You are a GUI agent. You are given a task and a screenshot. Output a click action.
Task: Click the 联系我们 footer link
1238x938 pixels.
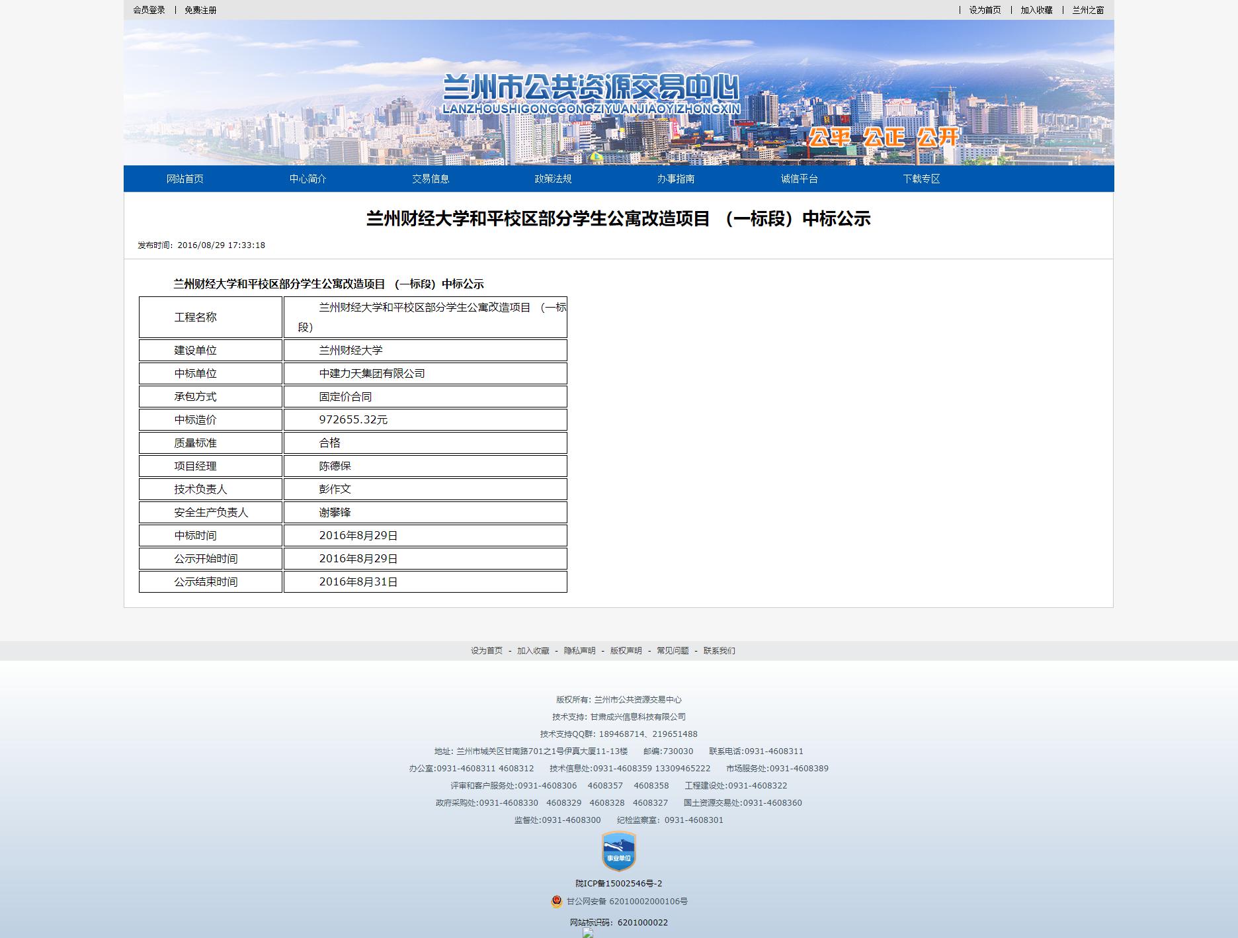(x=719, y=651)
